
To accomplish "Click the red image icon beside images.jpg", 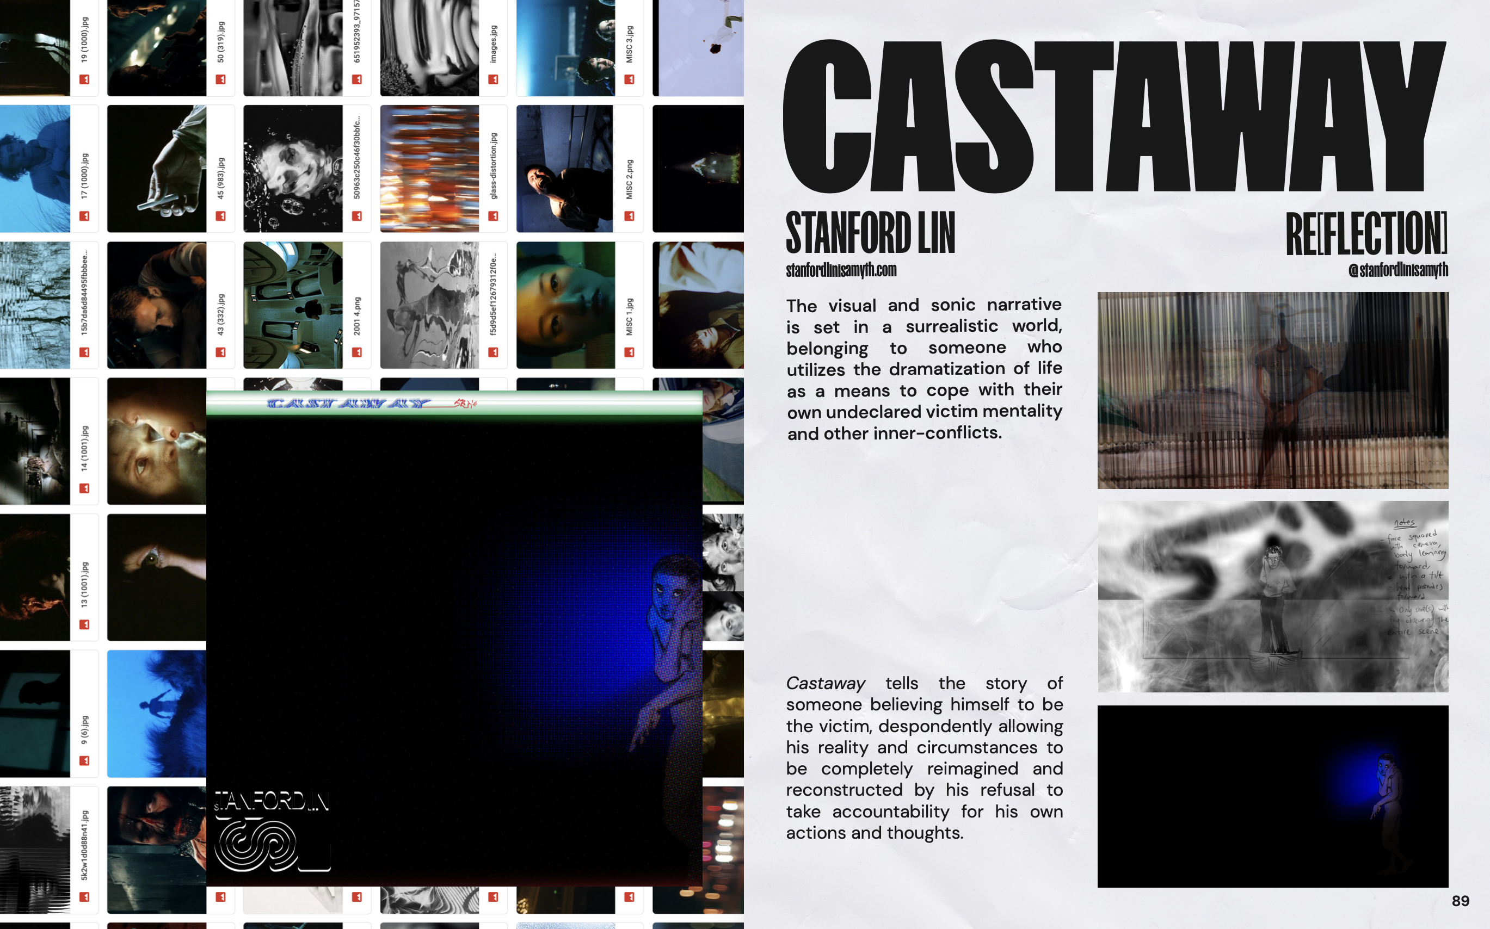I will click(493, 79).
